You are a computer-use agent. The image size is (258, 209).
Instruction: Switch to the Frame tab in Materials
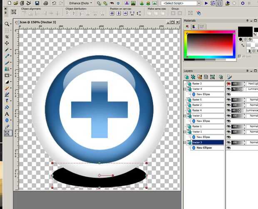[187, 27]
